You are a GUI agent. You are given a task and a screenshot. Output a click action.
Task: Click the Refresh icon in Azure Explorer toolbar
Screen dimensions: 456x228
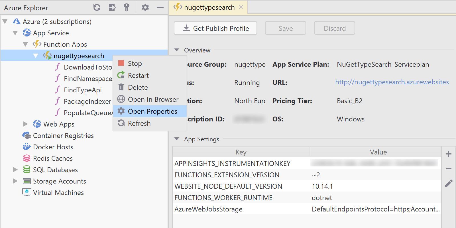coord(97,7)
